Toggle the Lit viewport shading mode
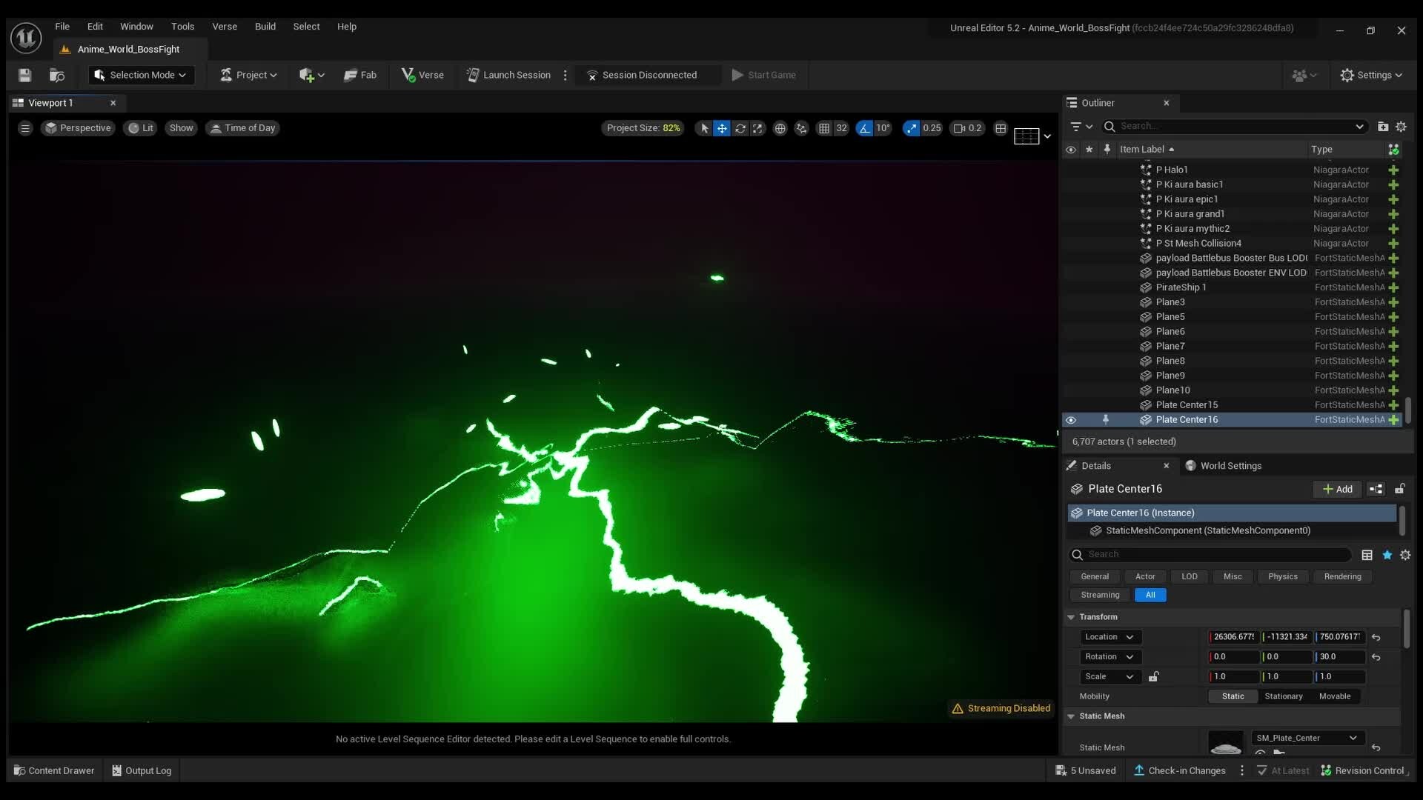The width and height of the screenshot is (1423, 800). point(139,128)
